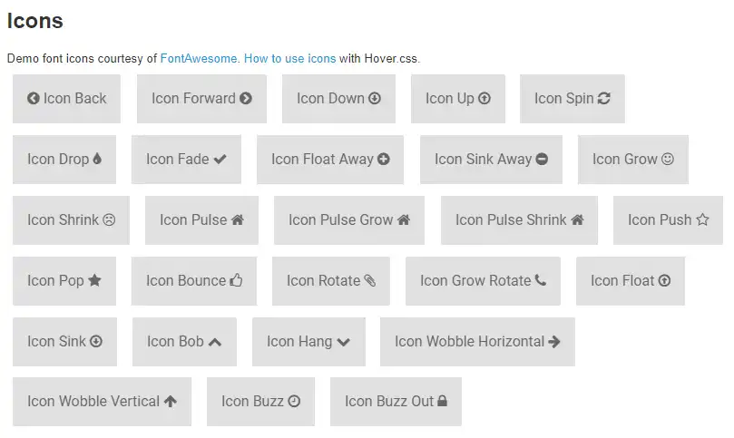Screen dimensions: 734x438
Task: Click the paperclip icon on Icon Rotate
Action: point(369,281)
